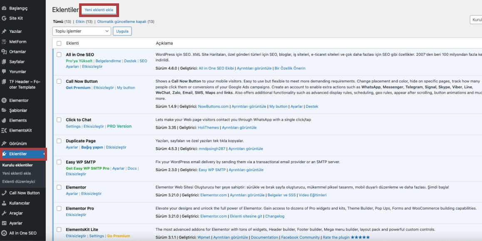Click the Şablonlar folder icon

4,110
